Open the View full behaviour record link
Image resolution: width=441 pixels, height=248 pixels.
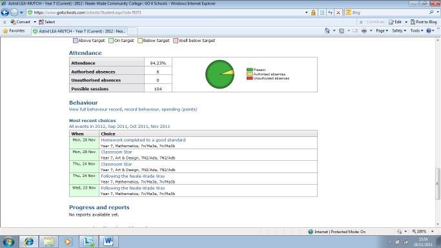tap(96, 109)
